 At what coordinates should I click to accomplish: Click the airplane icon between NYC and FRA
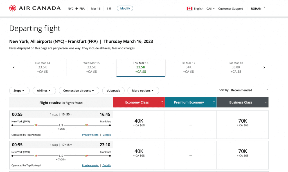coord(76,9)
